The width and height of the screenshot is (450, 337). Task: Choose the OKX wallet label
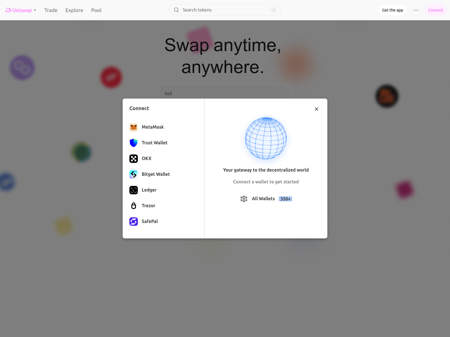coord(147,158)
